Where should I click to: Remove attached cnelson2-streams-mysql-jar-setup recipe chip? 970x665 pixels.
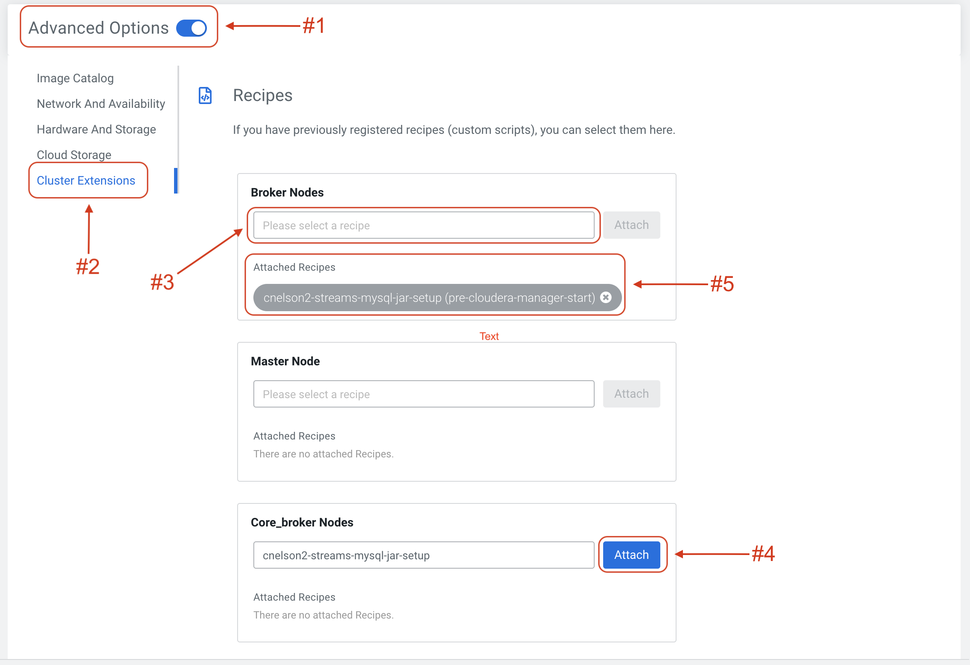click(606, 298)
